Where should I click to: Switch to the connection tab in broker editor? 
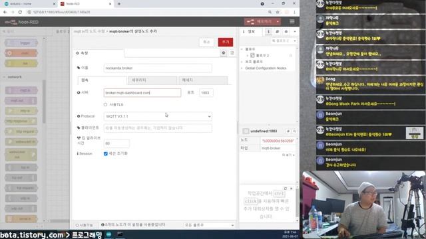click(102, 80)
